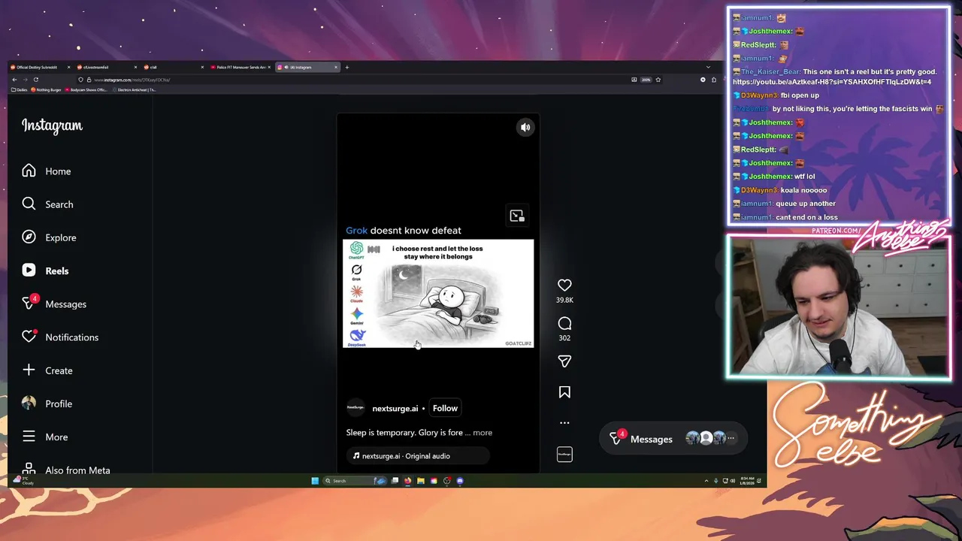Open taskbar clock and date
This screenshot has width=962, height=541.
click(747, 481)
